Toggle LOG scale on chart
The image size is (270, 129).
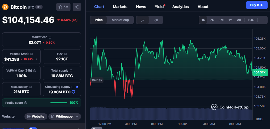tap(251, 20)
